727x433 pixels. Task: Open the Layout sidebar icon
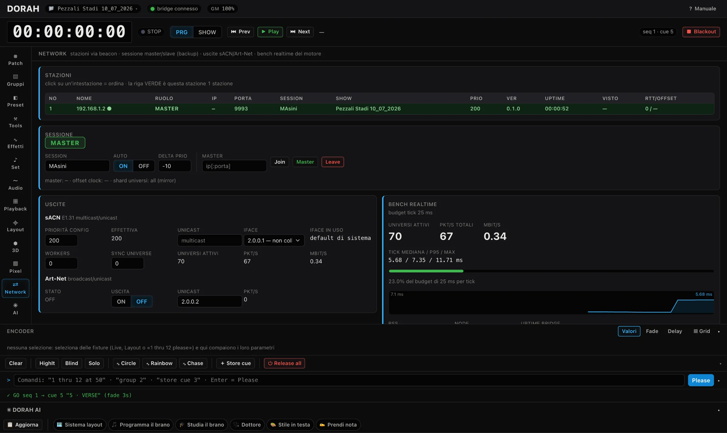15,226
